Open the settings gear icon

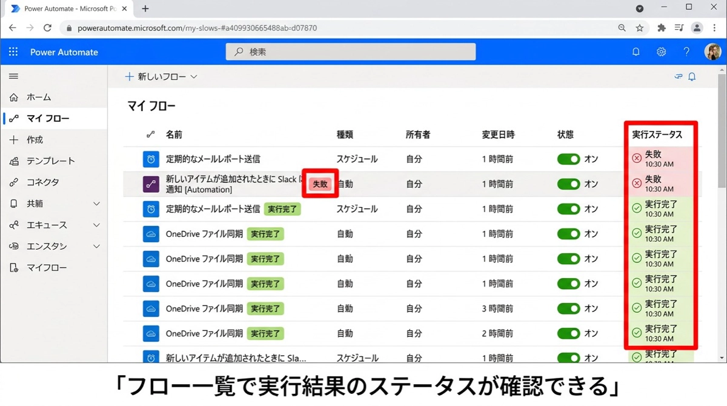[661, 52]
